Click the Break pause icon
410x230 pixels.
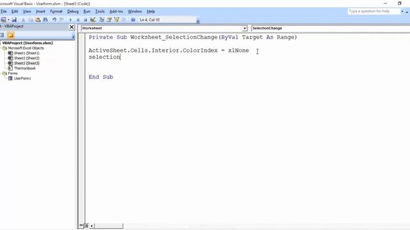coord(78,20)
